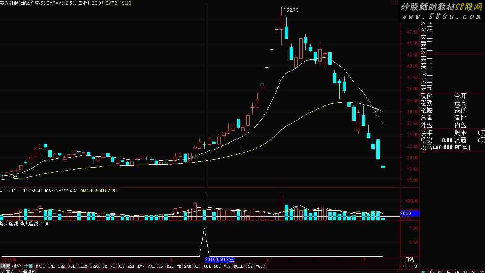Click the 15.86 low price label

pyautogui.click(x=12, y=177)
